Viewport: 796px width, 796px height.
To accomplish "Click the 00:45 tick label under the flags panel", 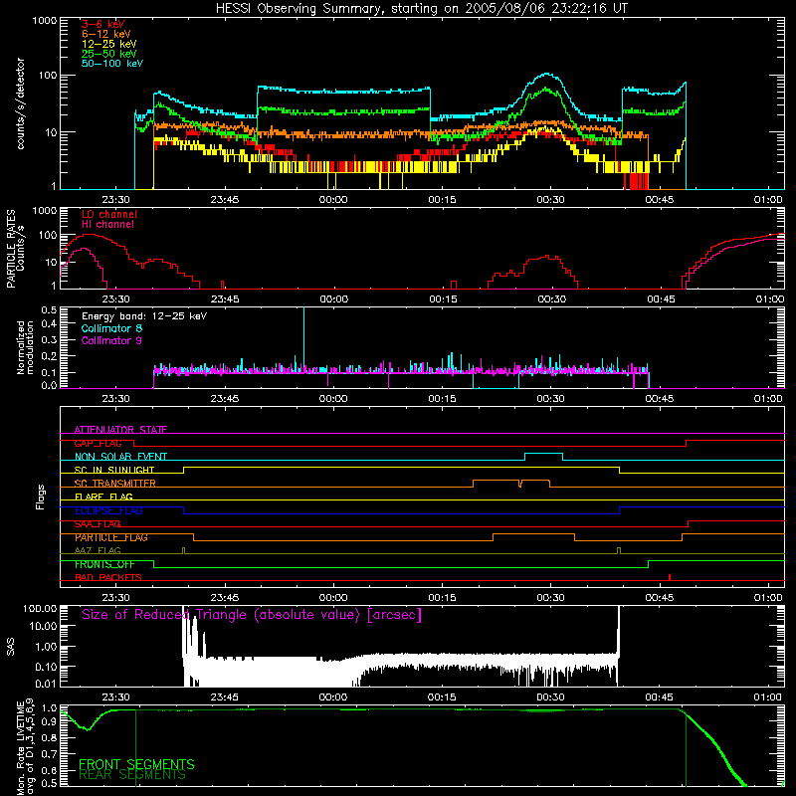I will point(660,598).
